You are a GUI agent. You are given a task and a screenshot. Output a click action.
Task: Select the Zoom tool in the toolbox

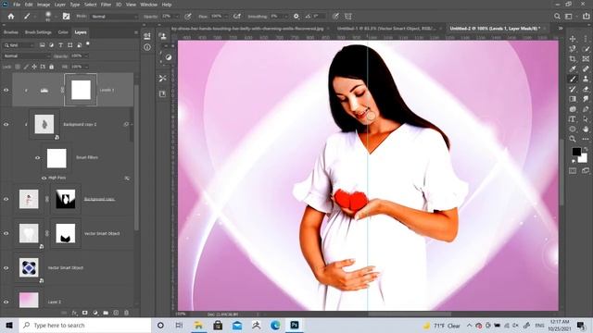pos(573,139)
